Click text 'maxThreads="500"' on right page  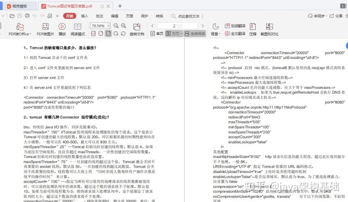[245, 122]
